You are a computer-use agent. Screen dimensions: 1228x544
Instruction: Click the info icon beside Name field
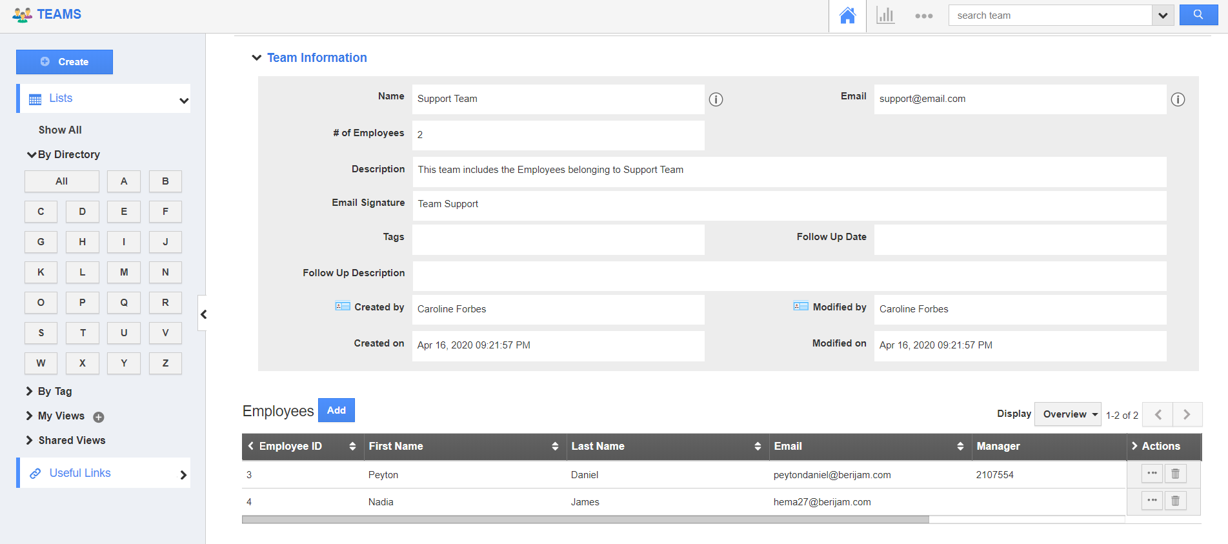716,99
